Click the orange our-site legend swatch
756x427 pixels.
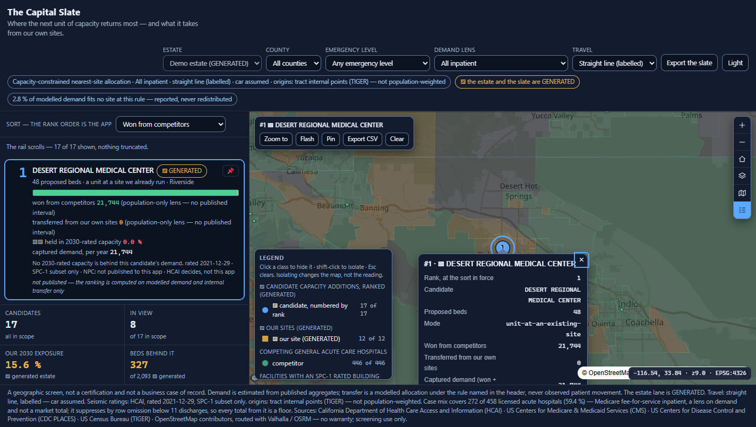tap(265, 338)
